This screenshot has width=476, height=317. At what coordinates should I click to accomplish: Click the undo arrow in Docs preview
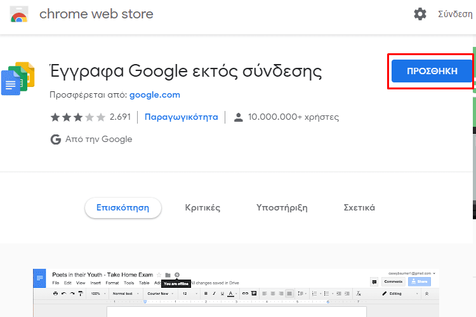(63, 294)
